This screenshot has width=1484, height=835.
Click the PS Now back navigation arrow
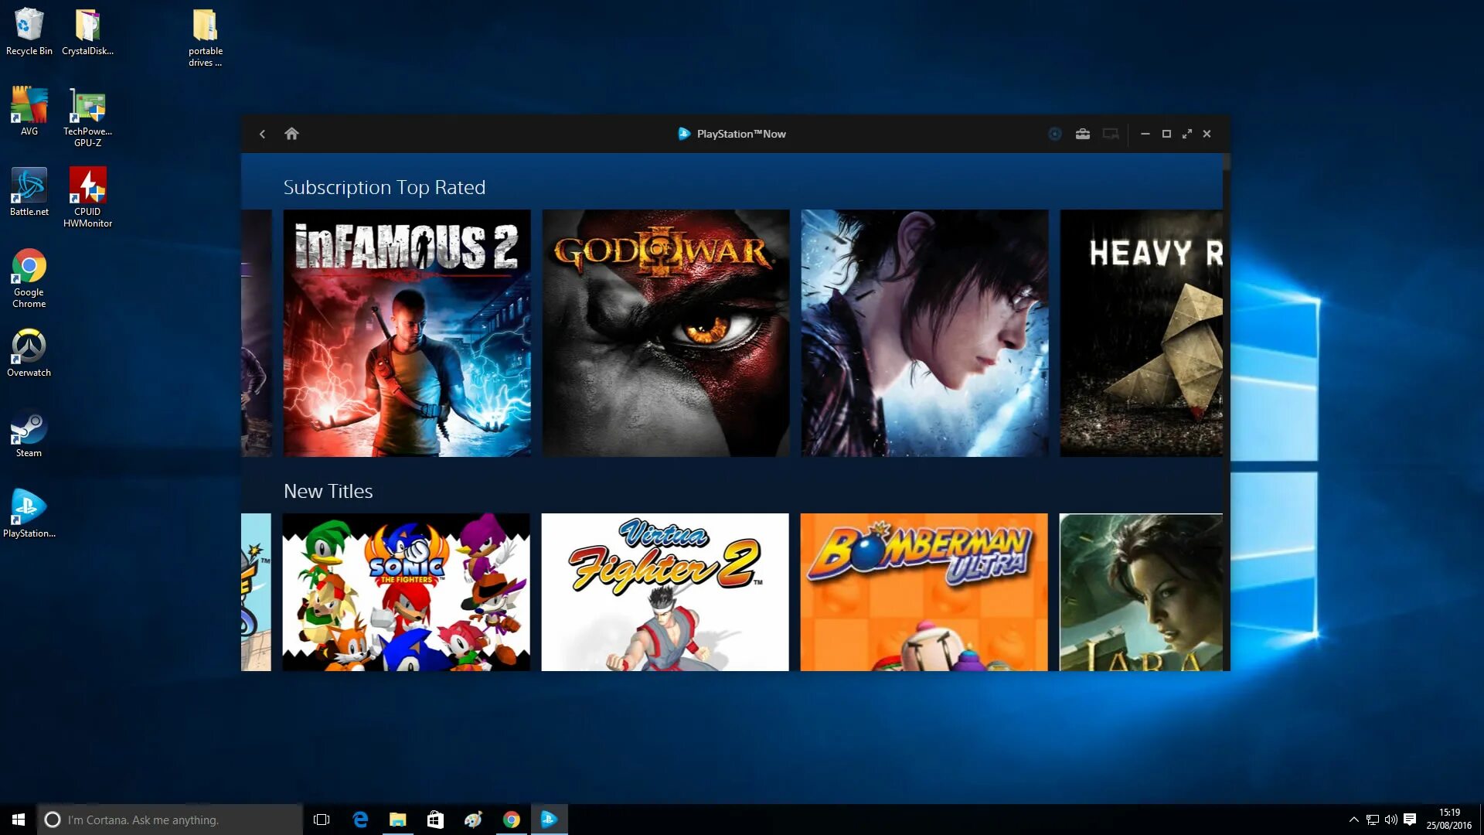click(262, 134)
